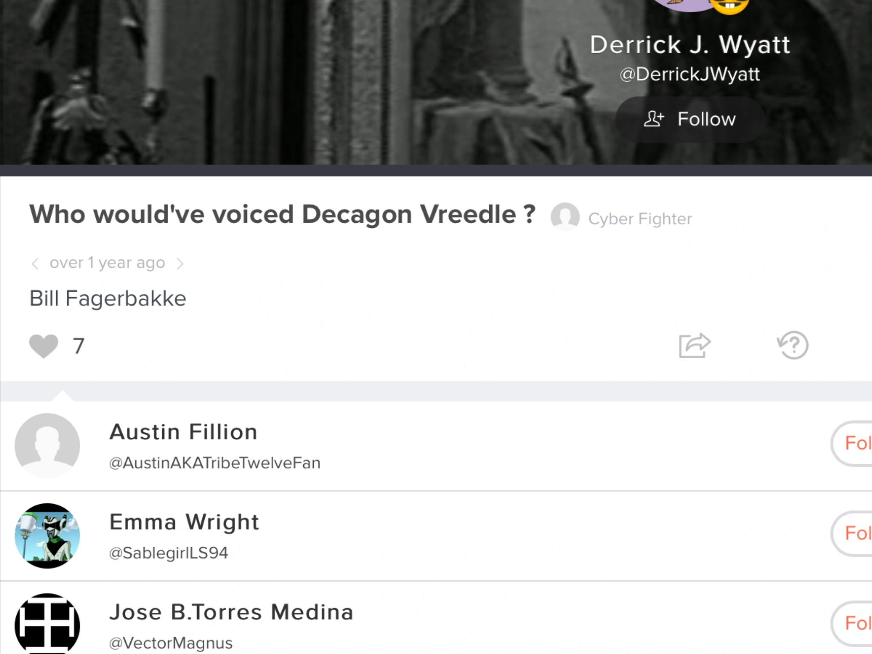Open Cyber Fighter's small avatar
Screen dimensions: 872x654
point(565,217)
